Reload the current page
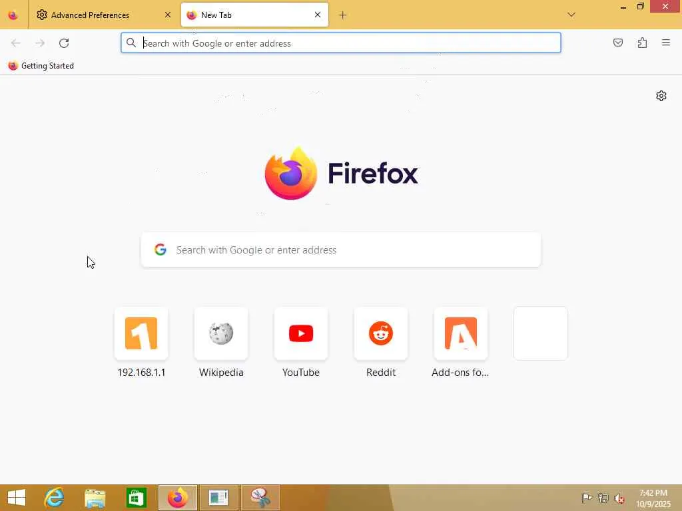This screenshot has width=682, height=511. pos(64,43)
